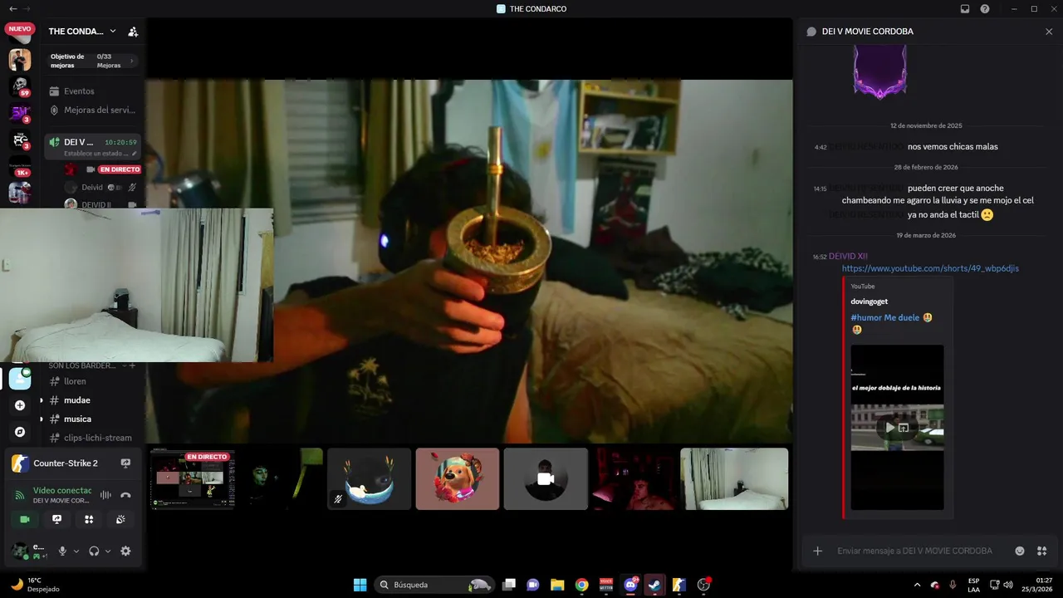Select dog avatar participant tile
This screenshot has height=598, width=1063.
click(458, 479)
